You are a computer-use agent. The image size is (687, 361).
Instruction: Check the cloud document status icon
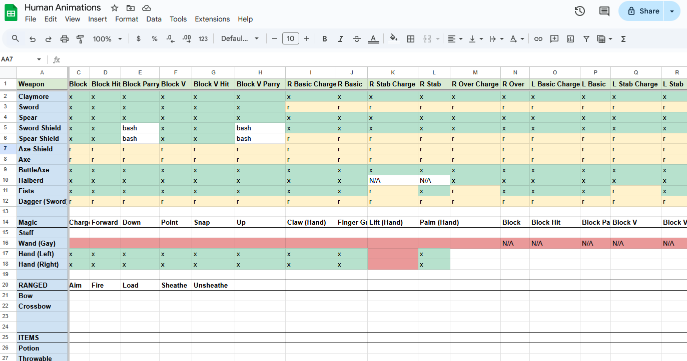pyautogui.click(x=147, y=8)
